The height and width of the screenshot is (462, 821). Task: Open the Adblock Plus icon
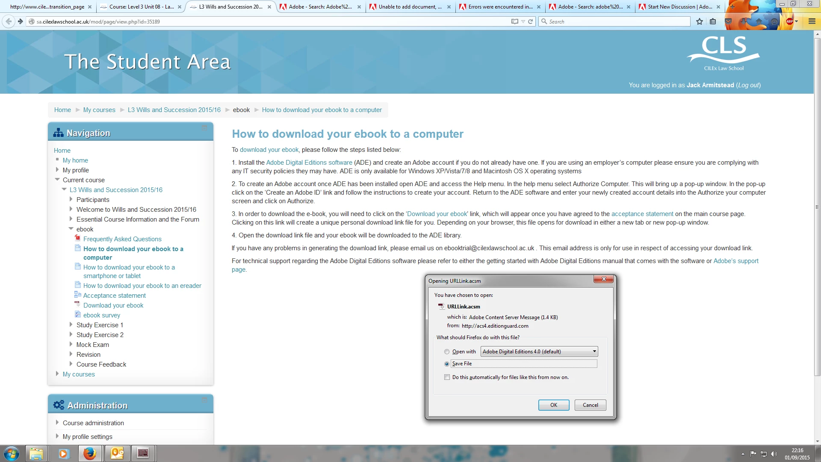(x=789, y=21)
